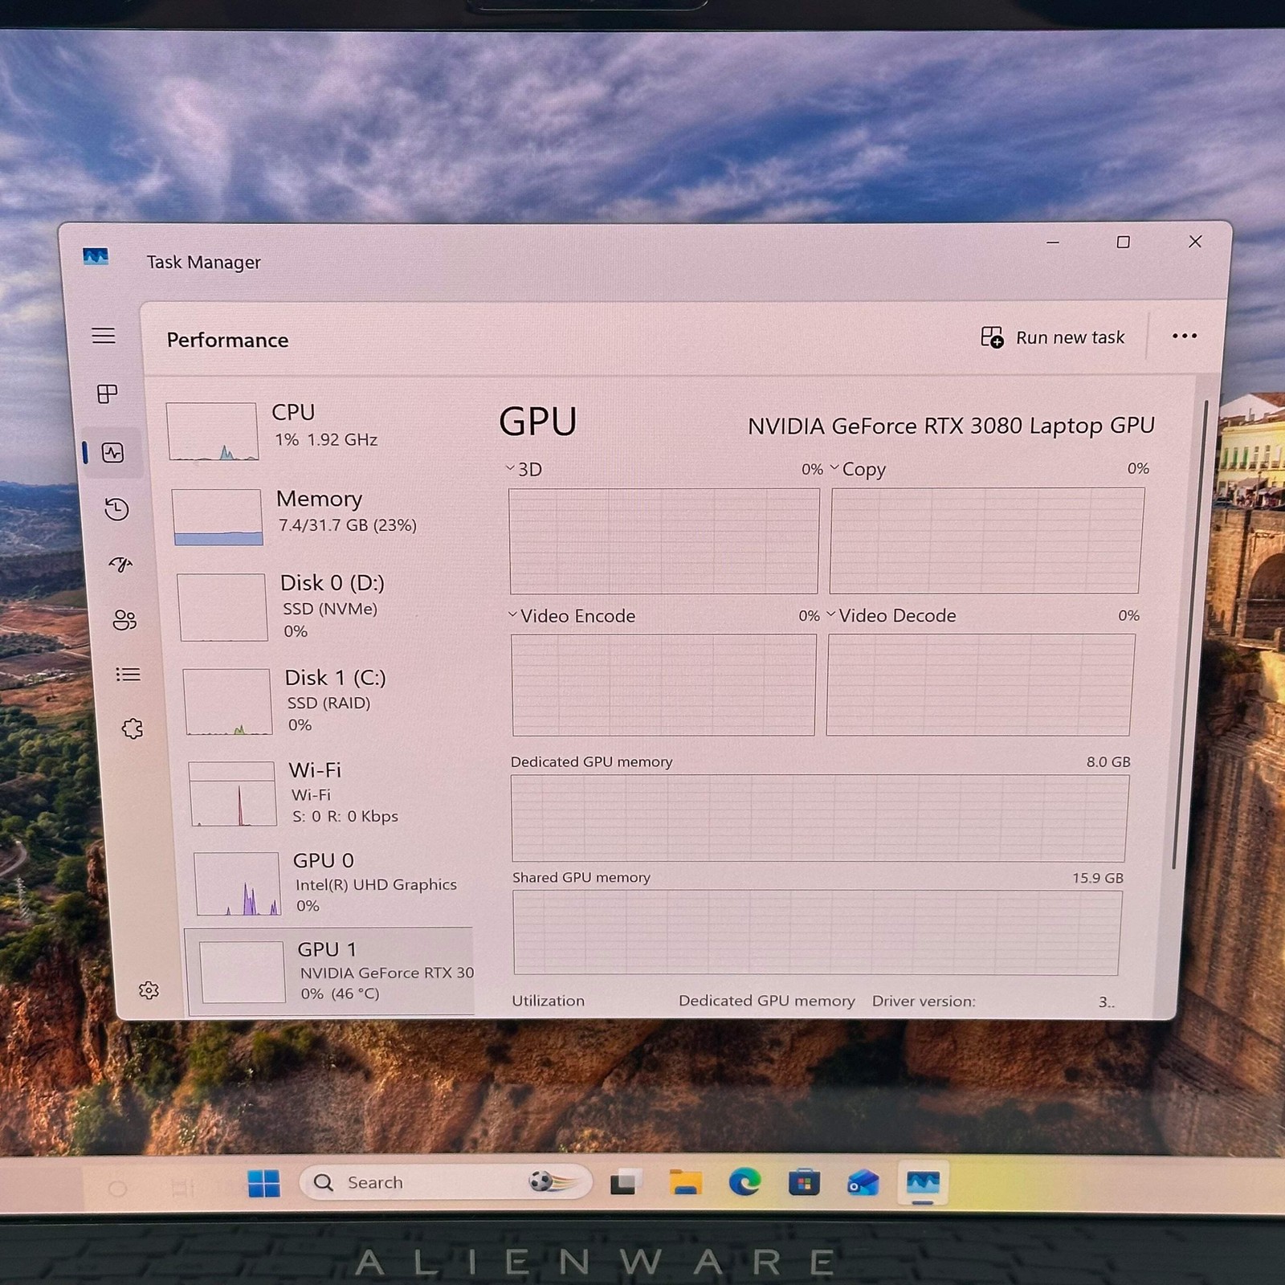Open the three-dot more options menu
1285x1285 pixels.
[1185, 336]
